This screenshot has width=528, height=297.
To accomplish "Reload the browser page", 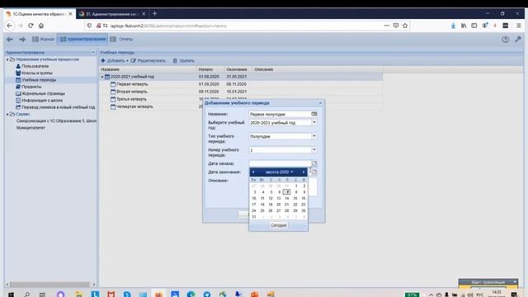I will pyautogui.click(x=31, y=26).
